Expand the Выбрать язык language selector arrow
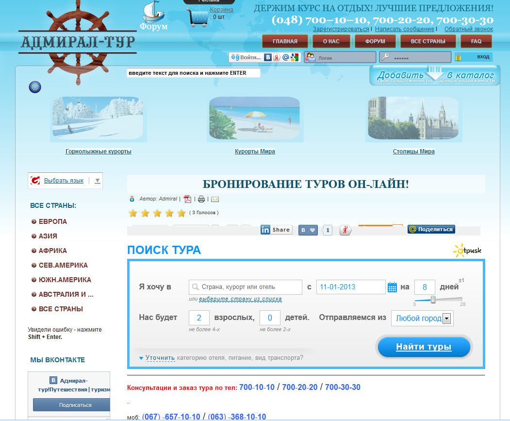 pos(97,181)
